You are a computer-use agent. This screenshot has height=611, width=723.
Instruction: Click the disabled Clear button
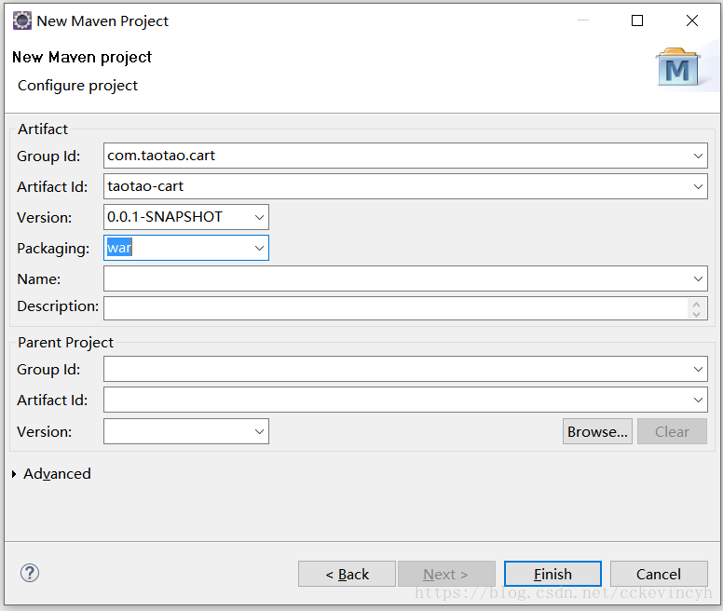[x=672, y=432]
